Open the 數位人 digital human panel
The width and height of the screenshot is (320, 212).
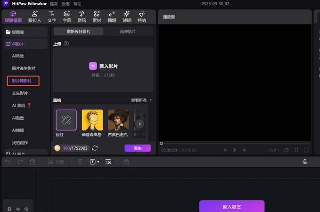(34, 16)
